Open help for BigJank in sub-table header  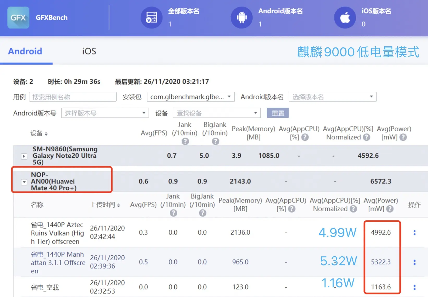coord(203,213)
